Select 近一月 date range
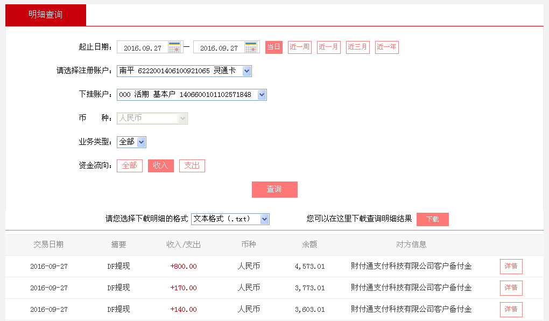Viewport: 549px width, 321px height. [x=328, y=47]
